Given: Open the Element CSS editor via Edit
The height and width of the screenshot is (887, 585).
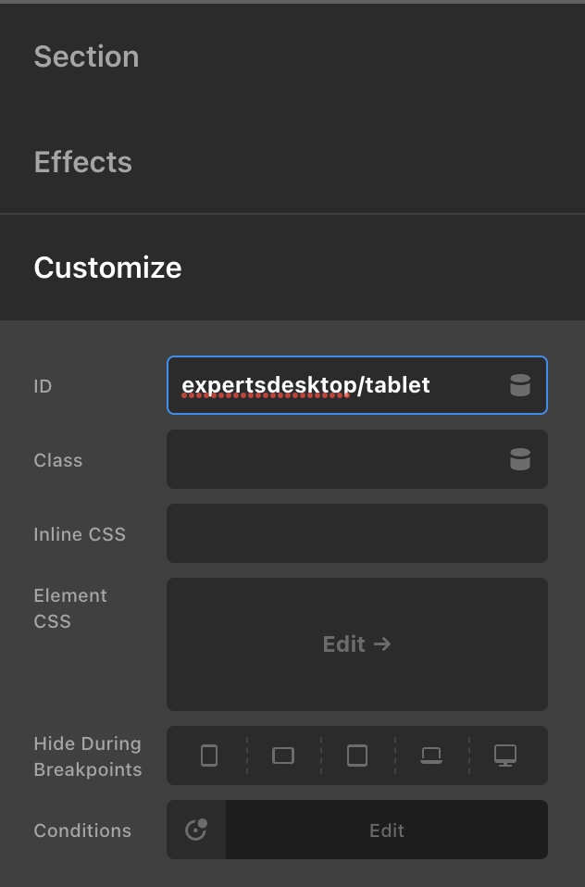Looking at the screenshot, I should pos(357,644).
